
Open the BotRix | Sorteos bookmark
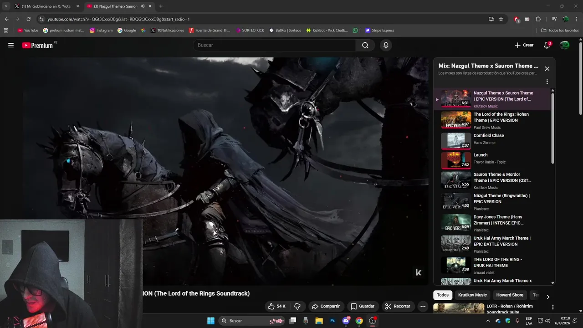(x=285, y=31)
